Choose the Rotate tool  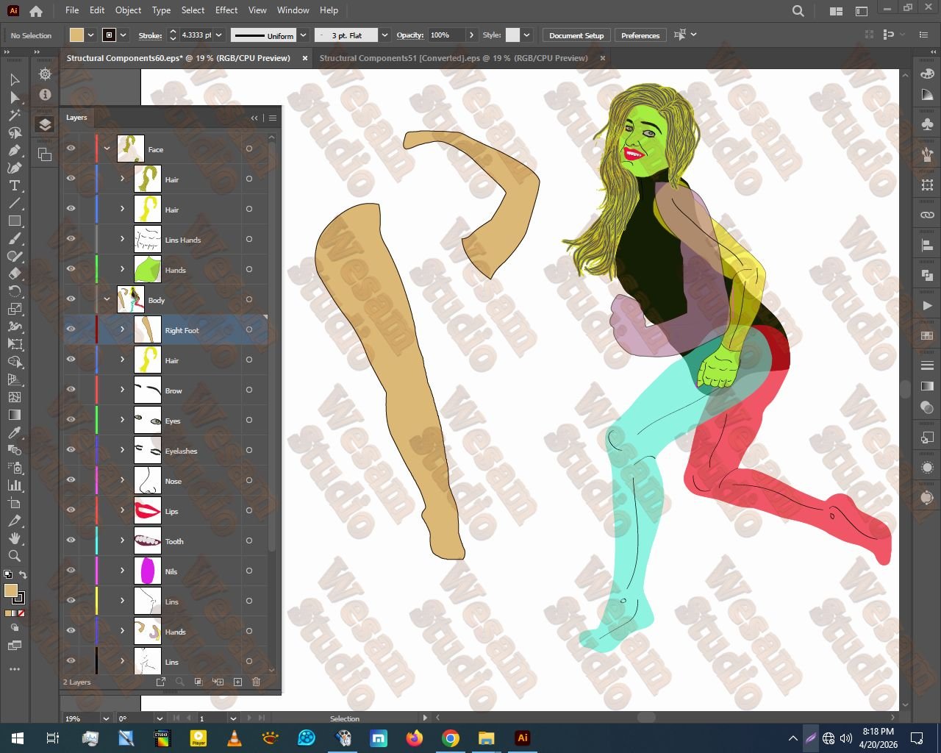pyautogui.click(x=14, y=291)
